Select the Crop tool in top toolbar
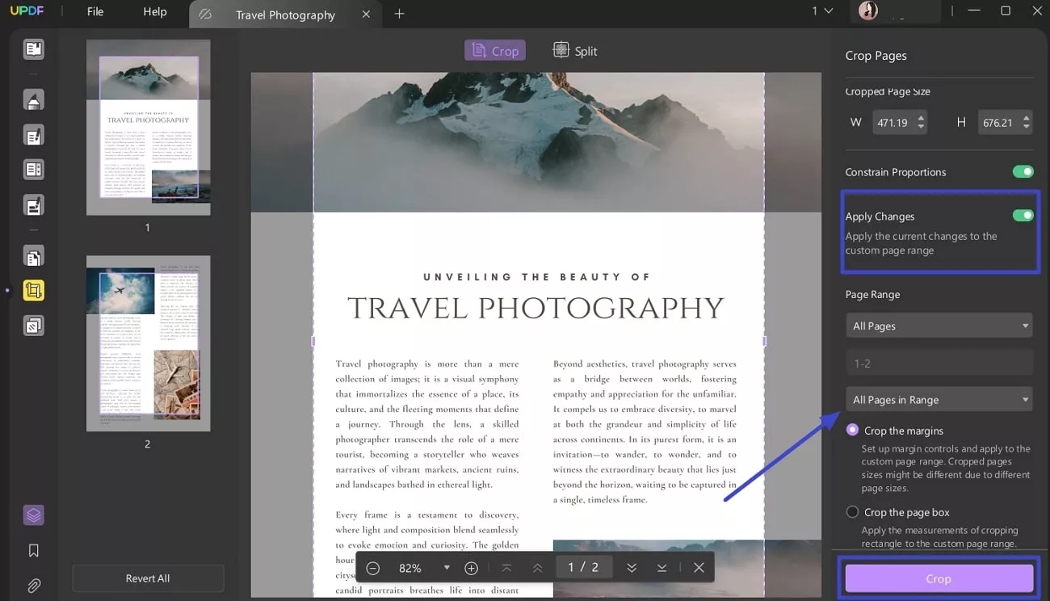 pos(495,50)
